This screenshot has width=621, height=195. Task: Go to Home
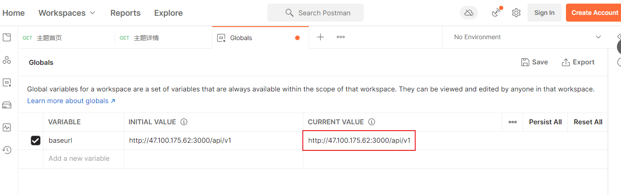point(14,13)
